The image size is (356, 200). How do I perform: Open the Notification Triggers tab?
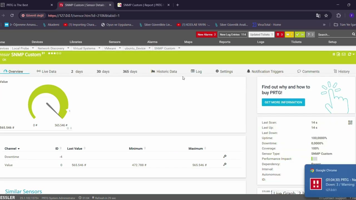click(x=265, y=71)
